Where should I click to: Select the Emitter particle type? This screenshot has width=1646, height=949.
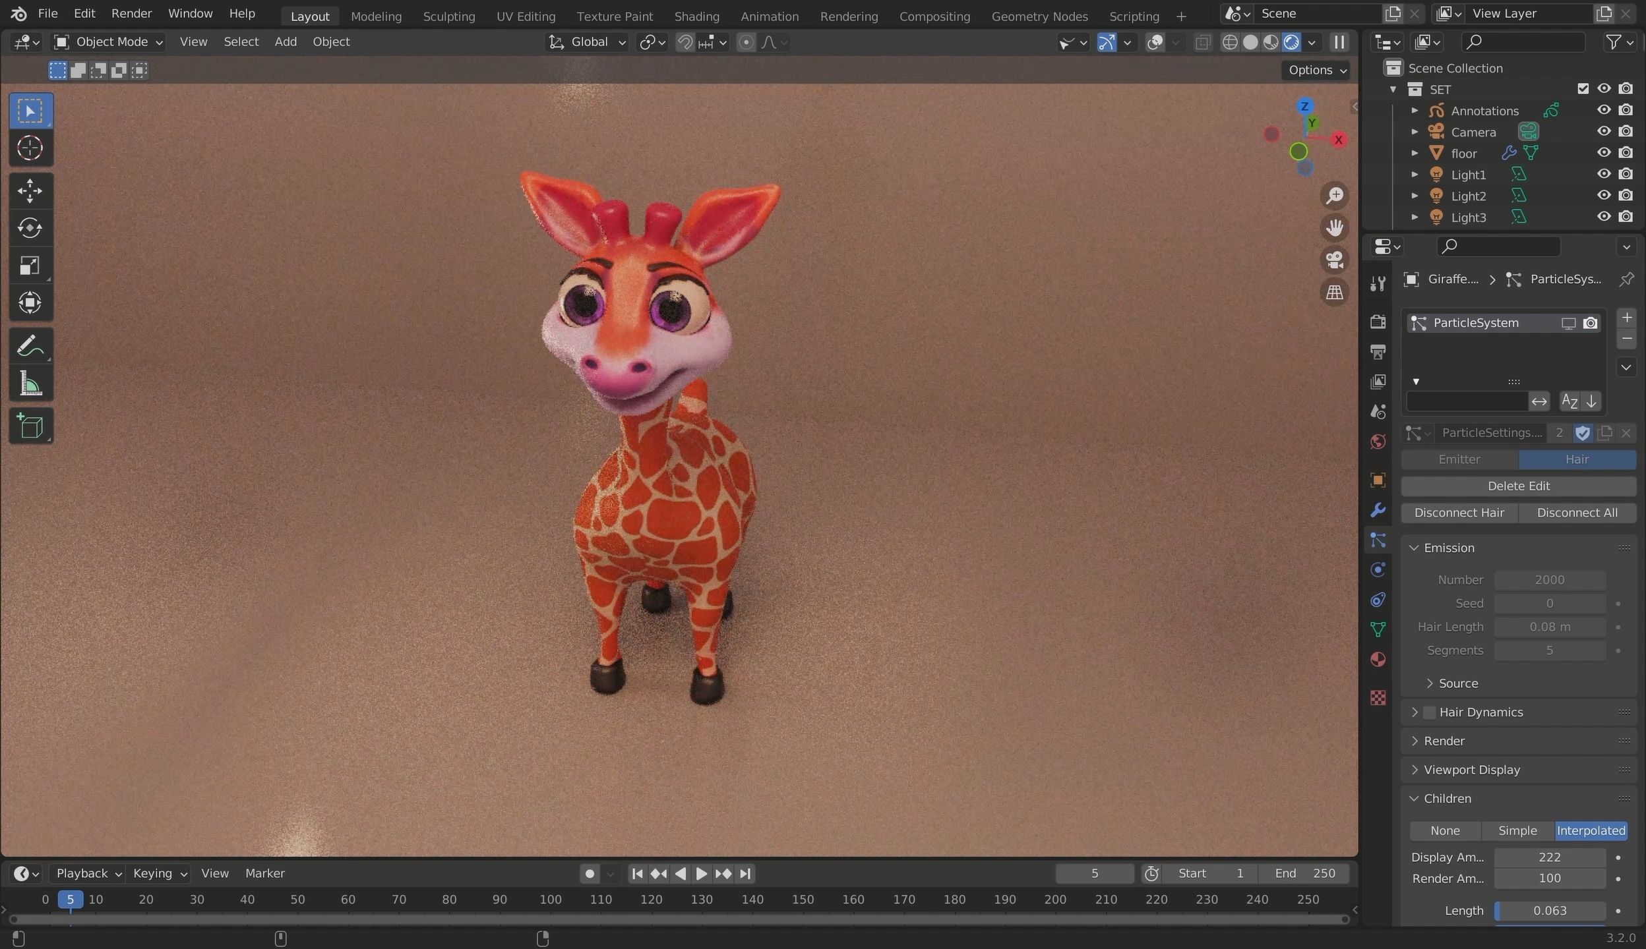coord(1459,459)
